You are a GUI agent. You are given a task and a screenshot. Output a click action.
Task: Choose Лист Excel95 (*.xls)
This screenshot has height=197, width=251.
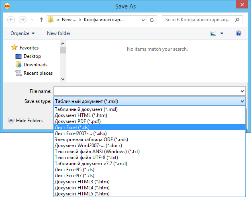pyautogui.click(x=149, y=170)
